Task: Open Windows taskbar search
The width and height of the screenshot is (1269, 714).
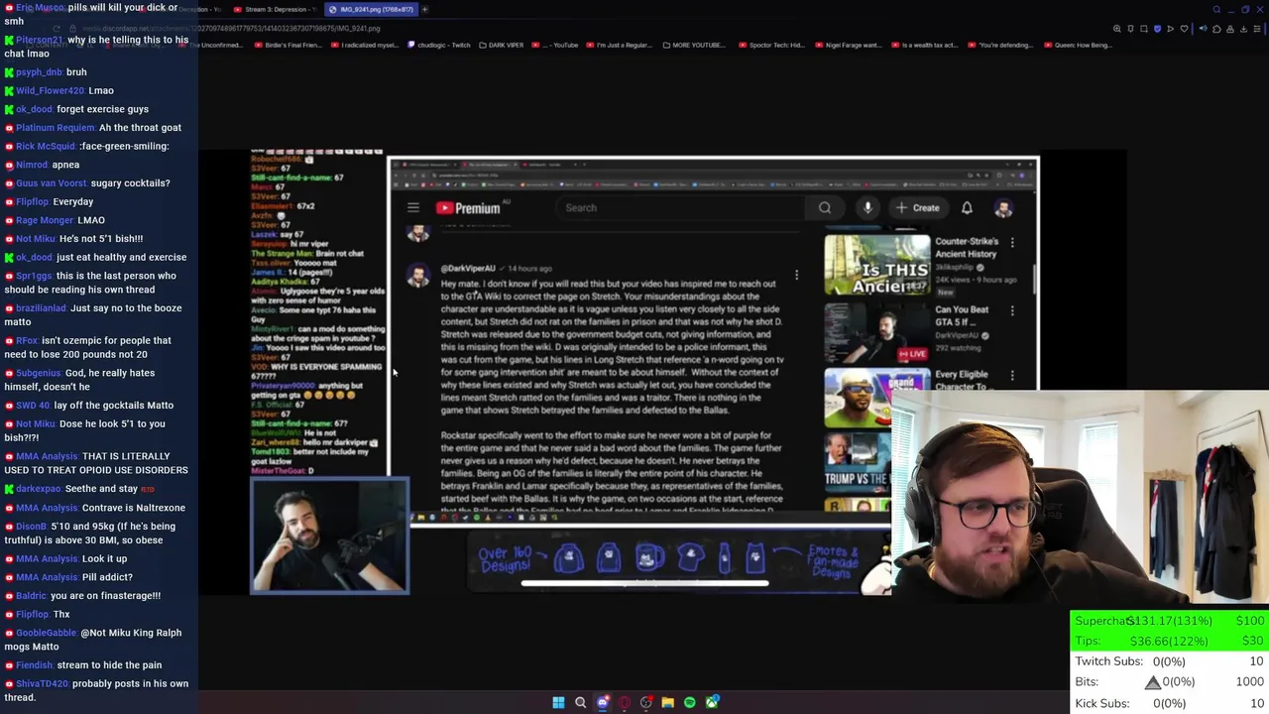Action: (x=580, y=702)
